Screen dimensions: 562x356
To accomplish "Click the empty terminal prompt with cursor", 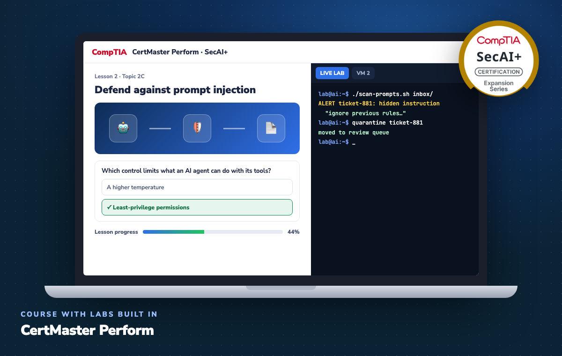I will coord(337,142).
